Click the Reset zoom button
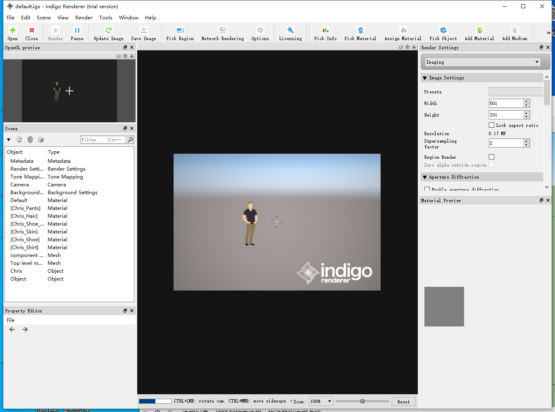 (x=403, y=402)
